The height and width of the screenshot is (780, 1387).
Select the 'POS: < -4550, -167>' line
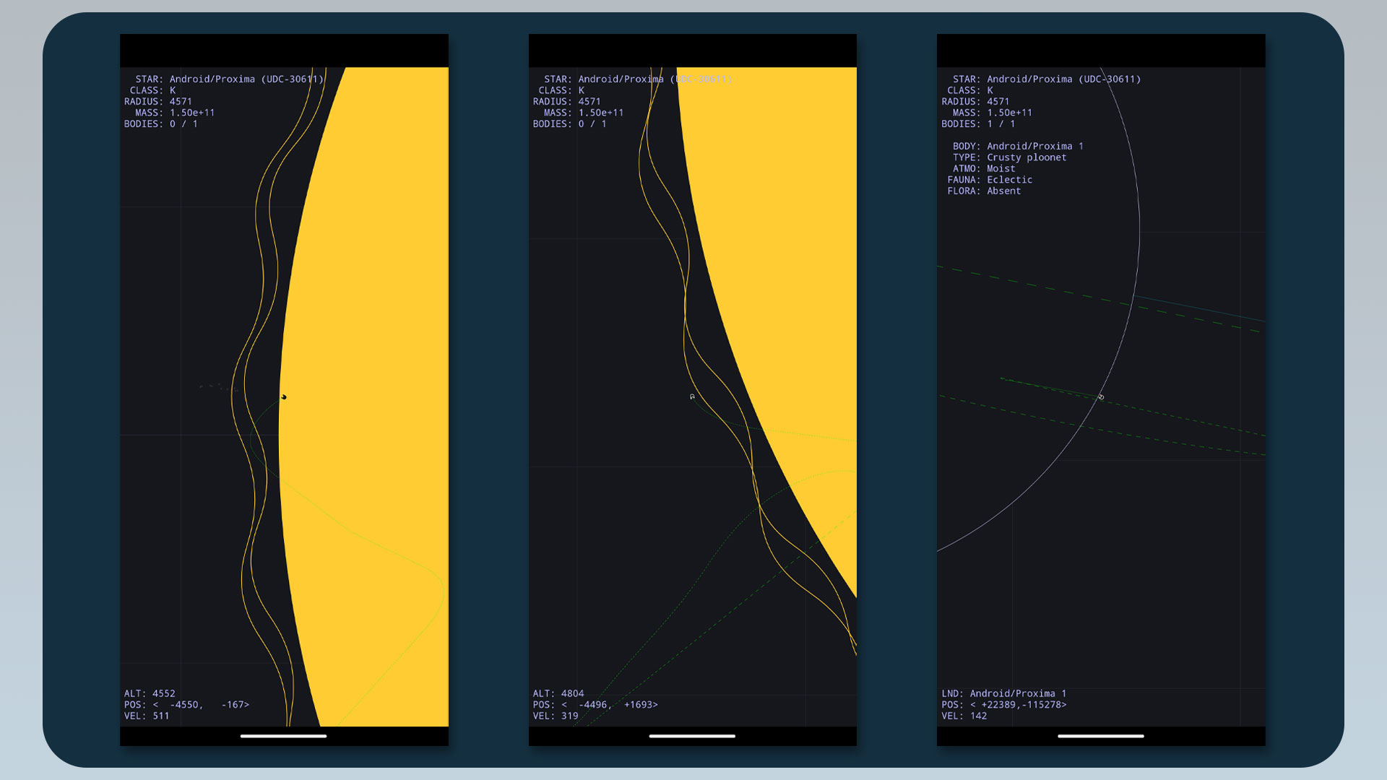click(x=186, y=705)
